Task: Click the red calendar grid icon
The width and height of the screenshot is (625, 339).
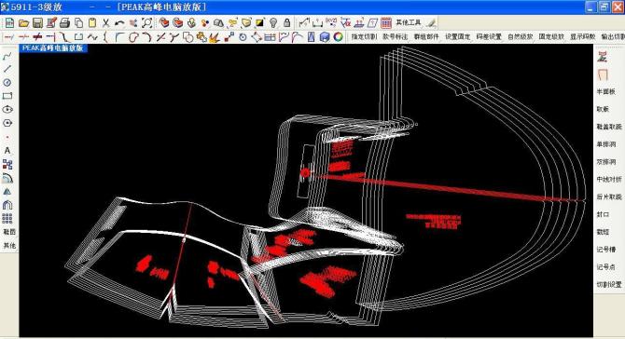Action: [x=386, y=23]
